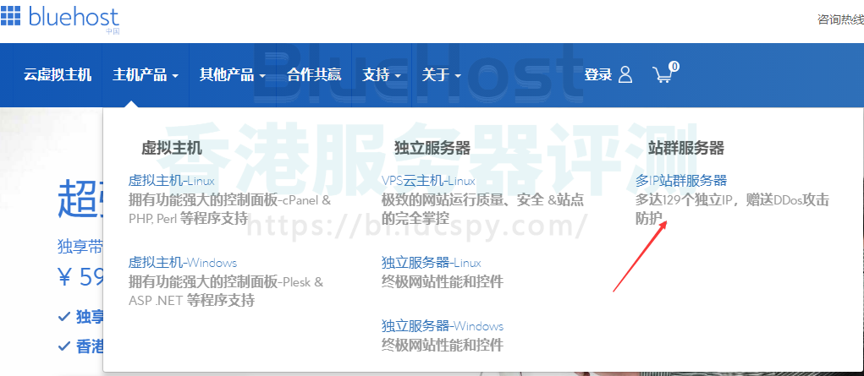Open 合作共赢 menu item
This screenshot has width=864, height=376.
click(x=314, y=75)
